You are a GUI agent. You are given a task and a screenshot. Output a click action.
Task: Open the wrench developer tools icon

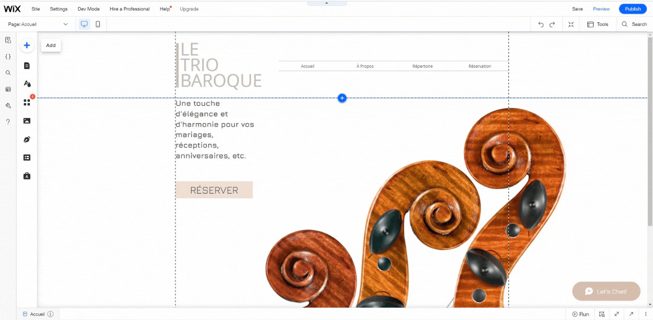[x=8, y=106]
